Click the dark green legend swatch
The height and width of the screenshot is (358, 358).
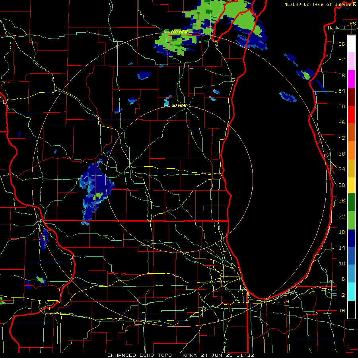351,202
